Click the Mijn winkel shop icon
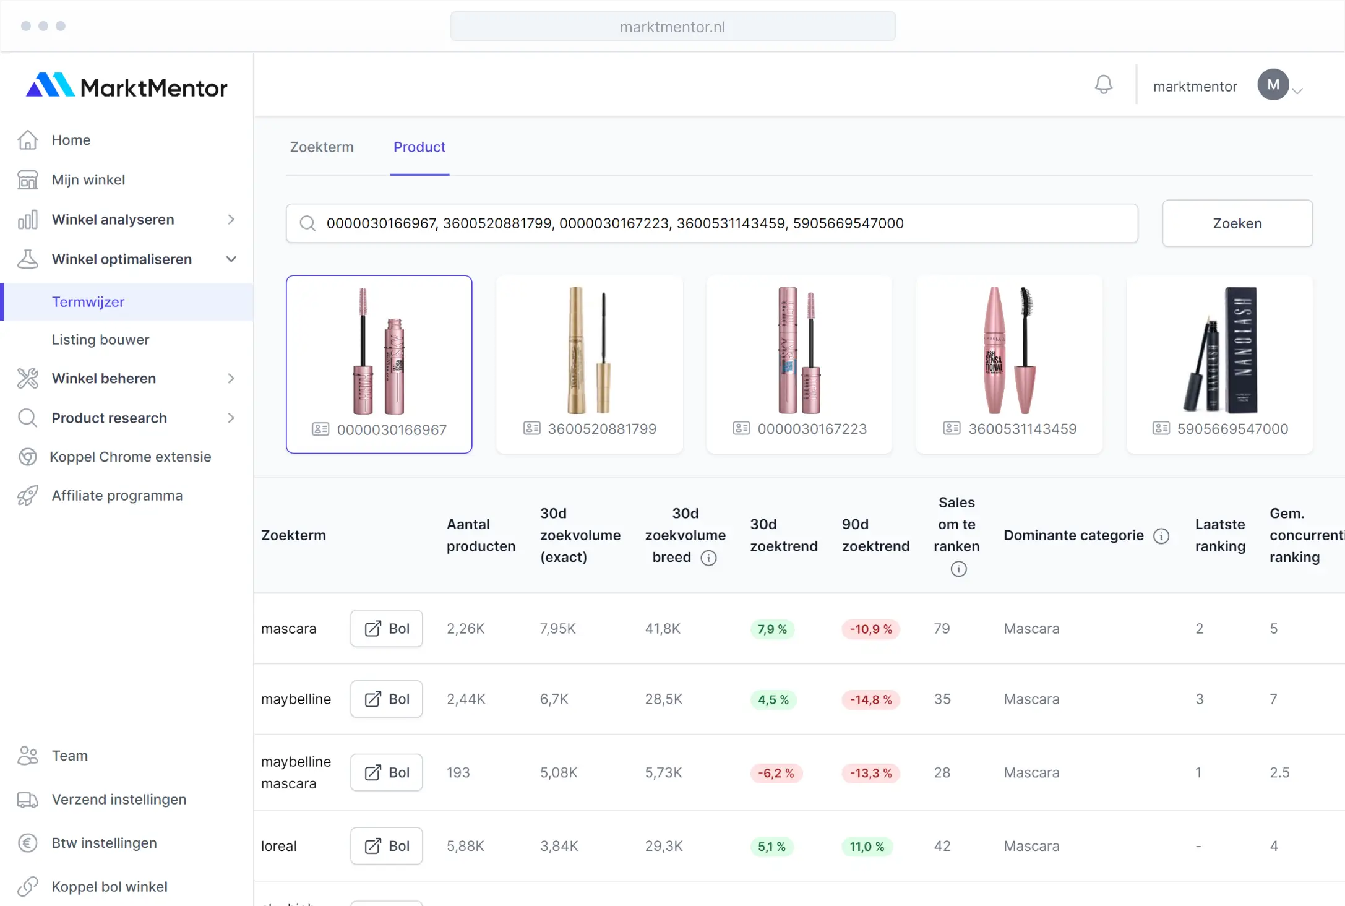1345x906 pixels. (28, 179)
